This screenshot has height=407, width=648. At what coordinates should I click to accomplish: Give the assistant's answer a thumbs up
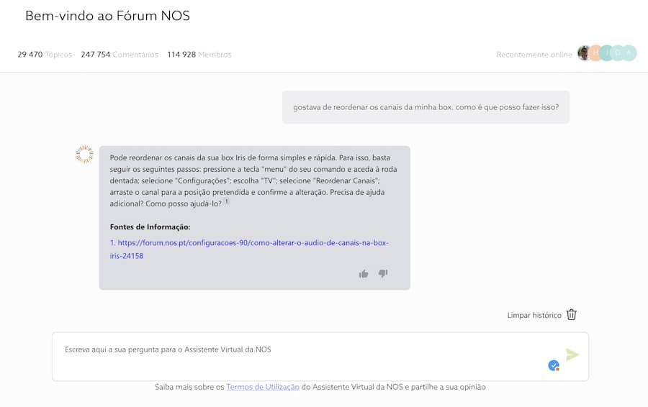364,274
